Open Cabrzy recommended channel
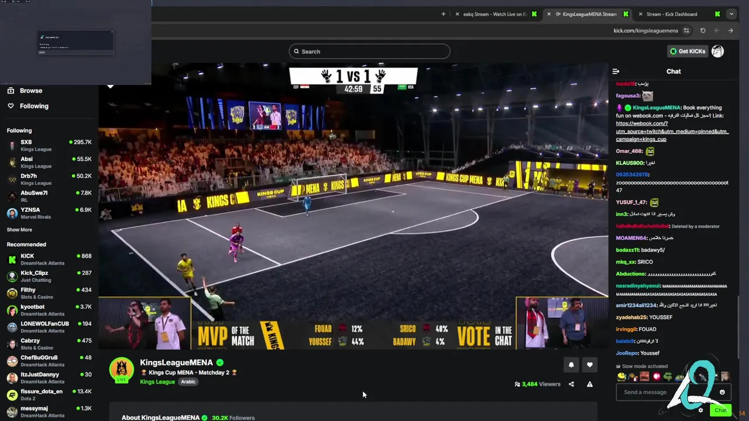749x421 pixels. point(49,344)
